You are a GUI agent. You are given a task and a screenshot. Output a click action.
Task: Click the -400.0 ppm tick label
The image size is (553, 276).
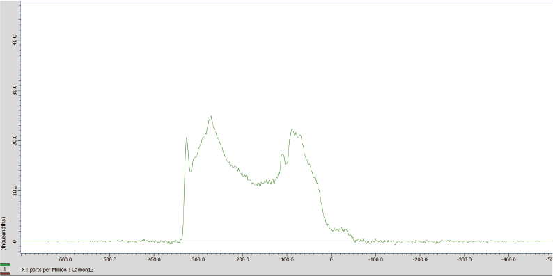tap(508, 259)
